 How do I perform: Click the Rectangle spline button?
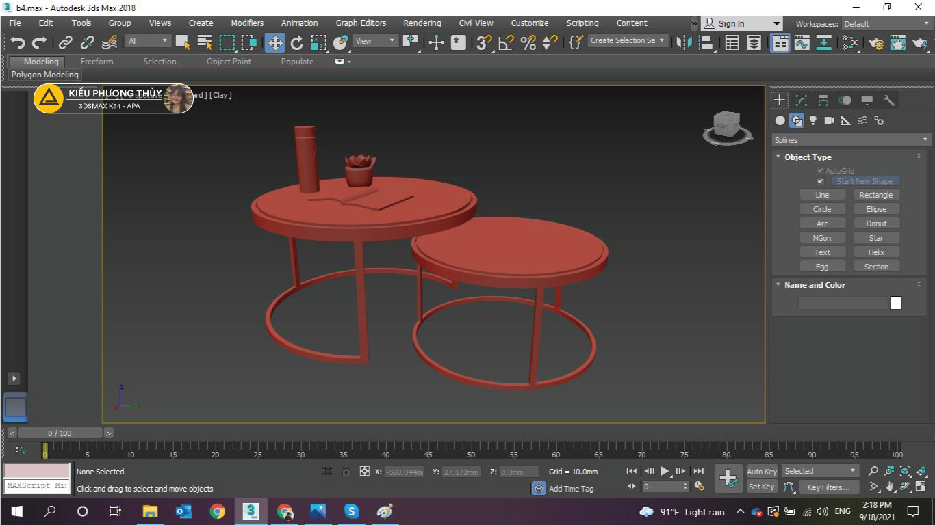coord(876,195)
